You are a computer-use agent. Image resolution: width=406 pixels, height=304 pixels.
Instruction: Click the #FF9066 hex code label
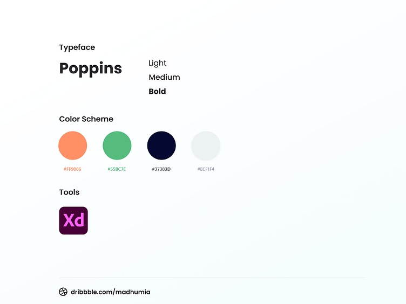click(72, 169)
